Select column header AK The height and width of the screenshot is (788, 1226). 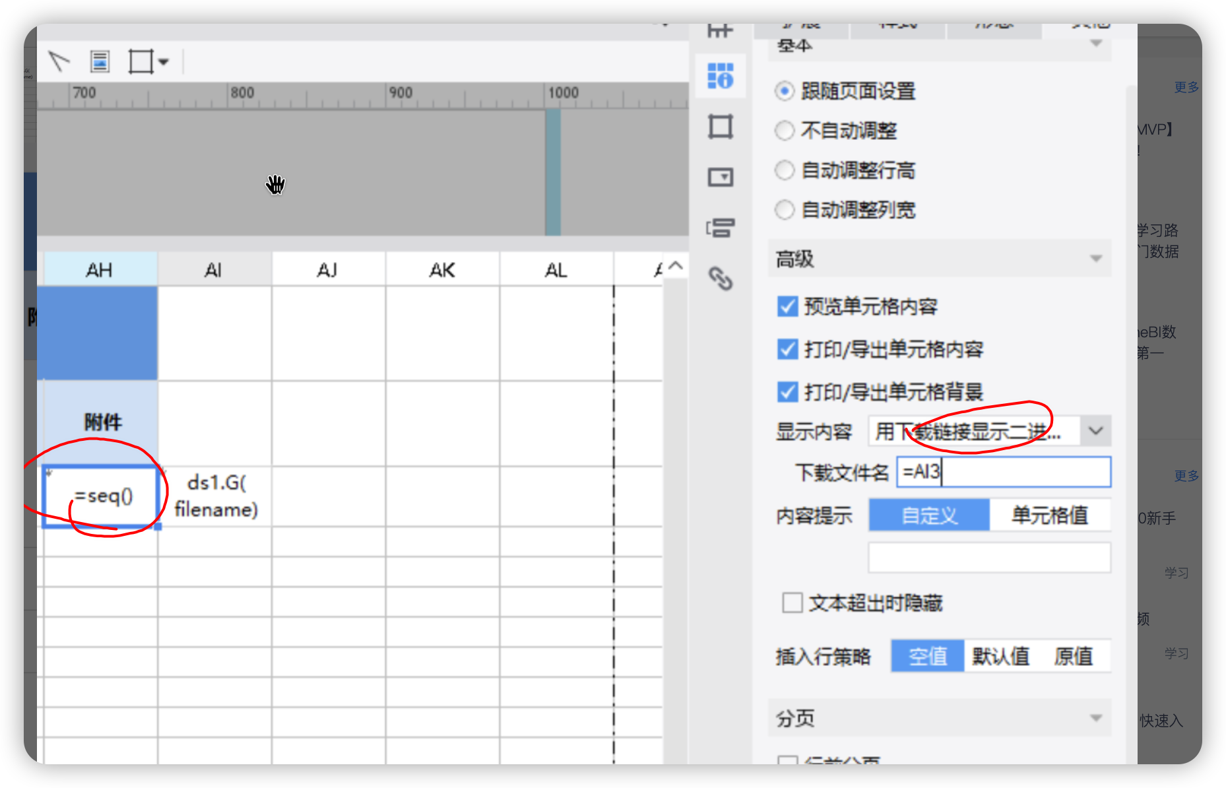(x=442, y=269)
